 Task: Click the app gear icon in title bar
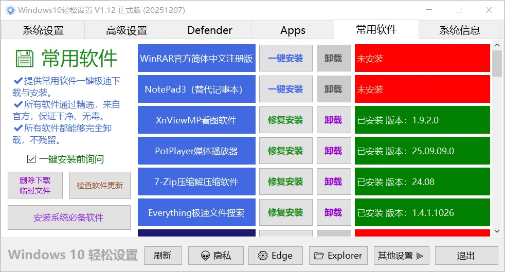click(10, 10)
